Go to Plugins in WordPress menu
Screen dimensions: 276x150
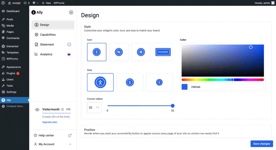coord(11,73)
